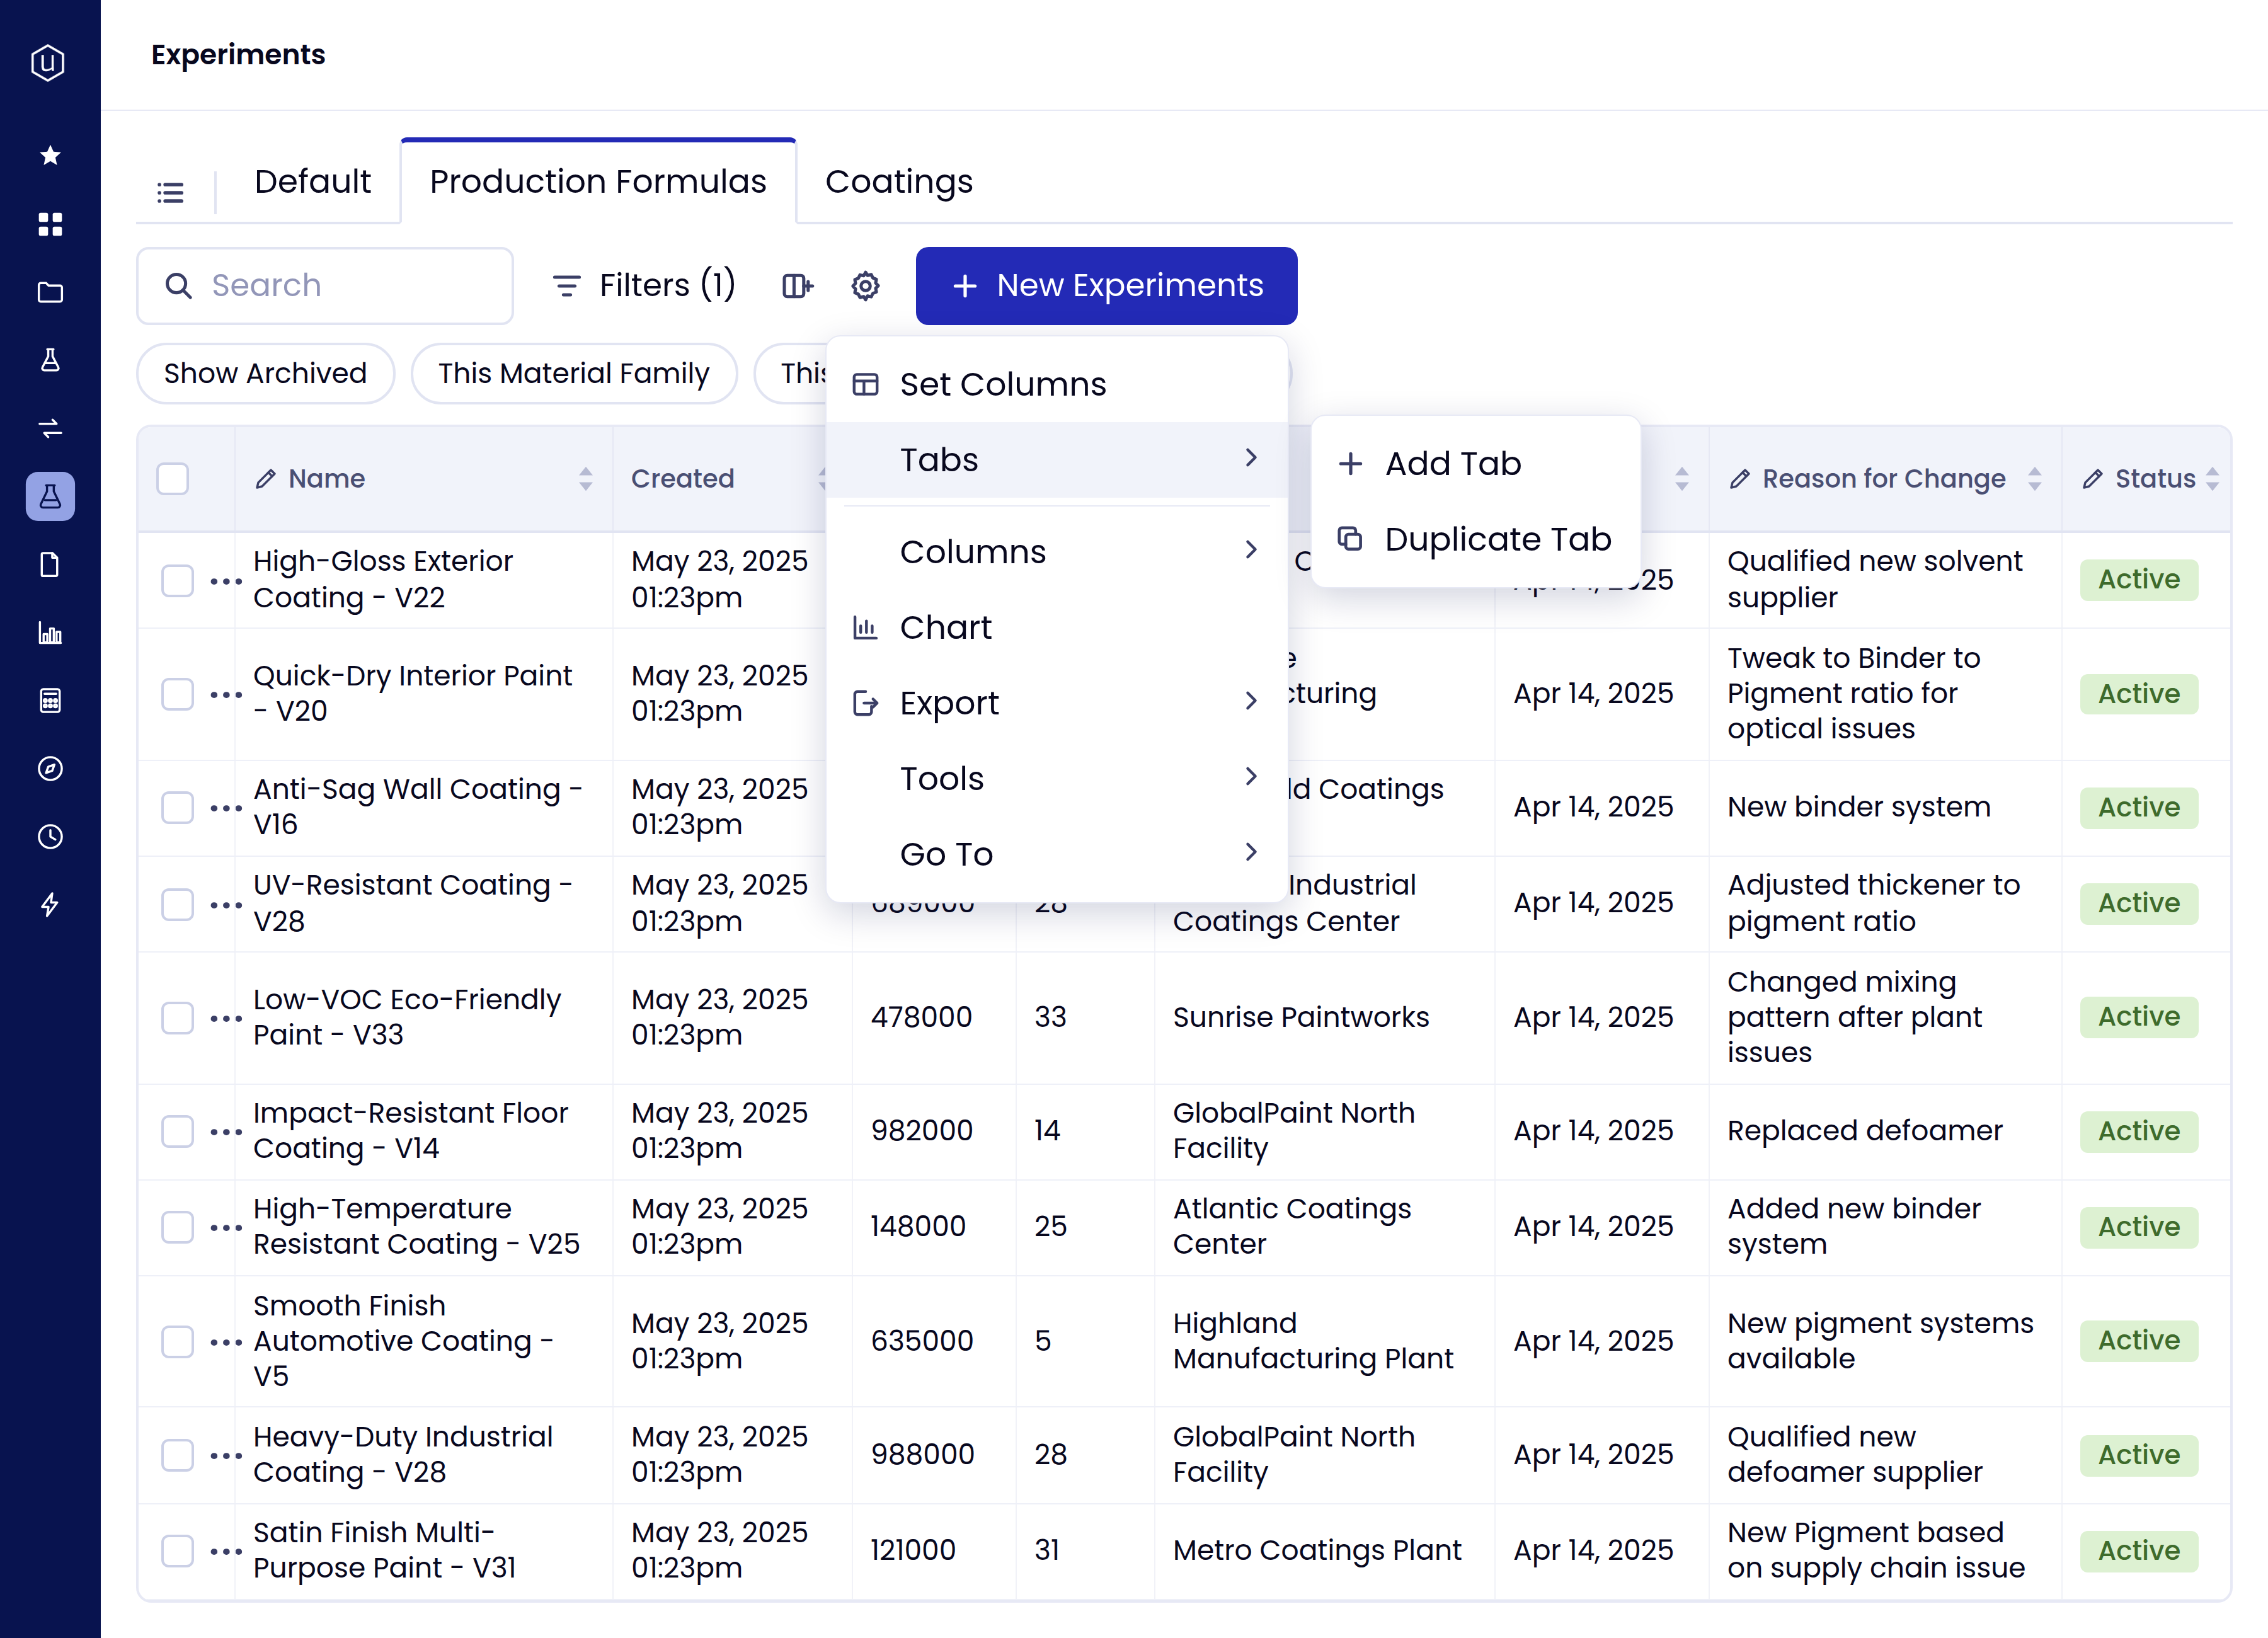Screen dimensions: 2268x1638
Task: Open the lightning bolt icon in sidebar
Action: (x=50, y=904)
